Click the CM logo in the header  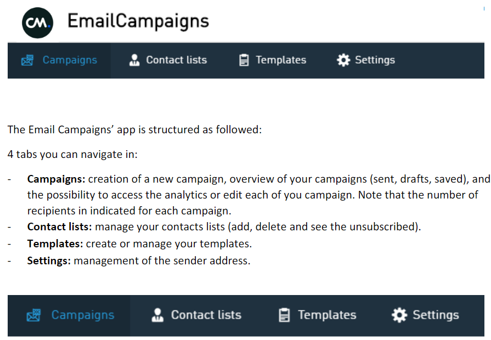(37, 23)
